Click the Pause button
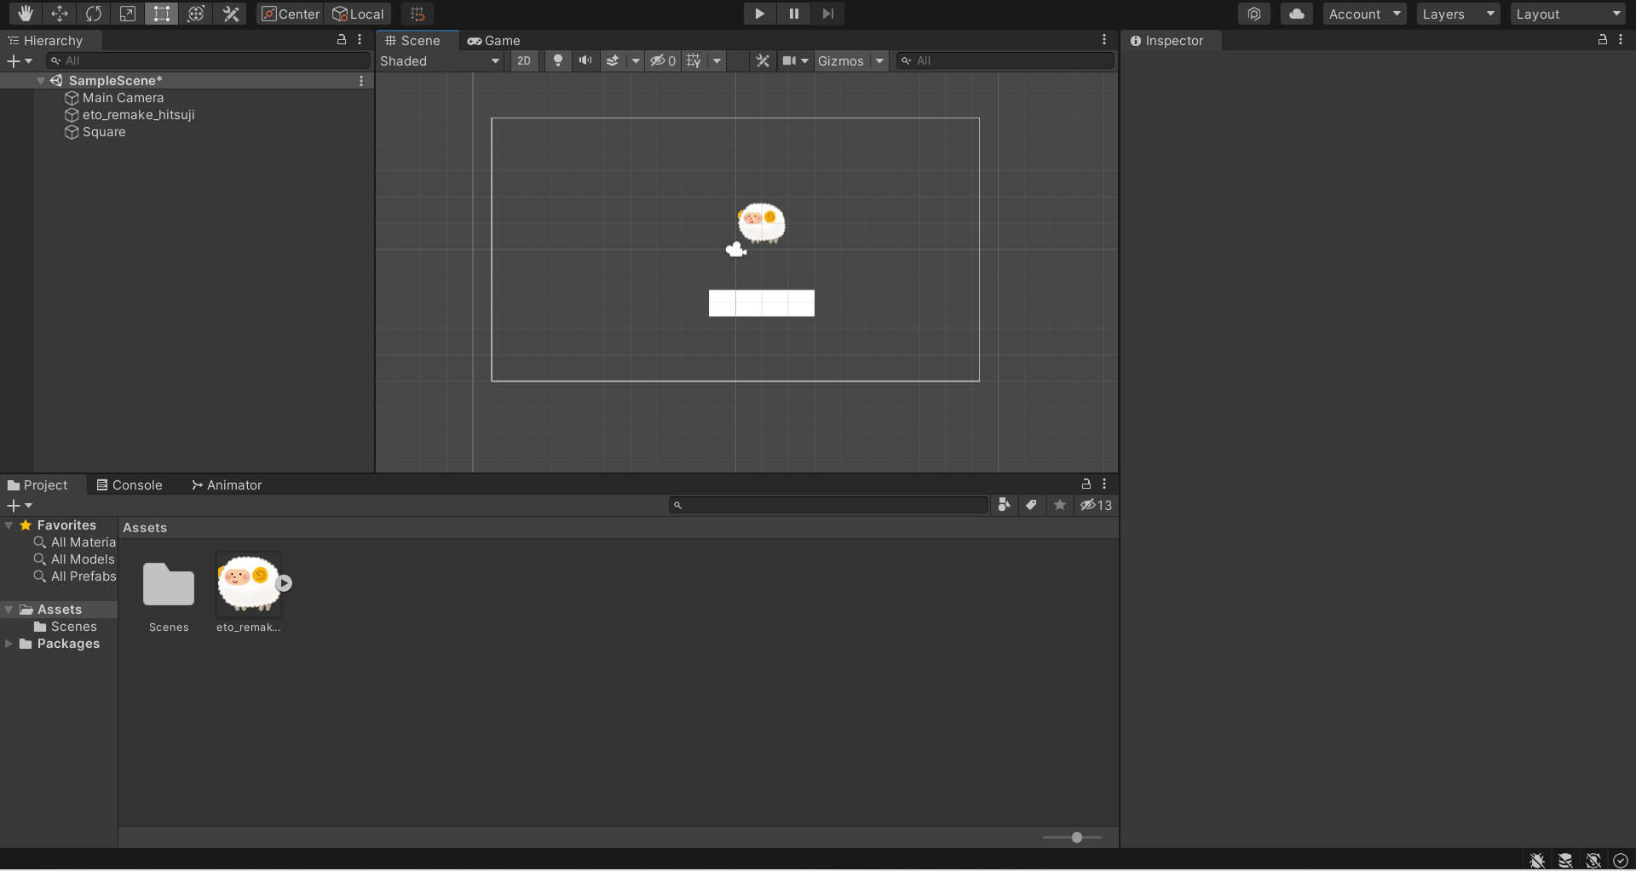 (793, 14)
